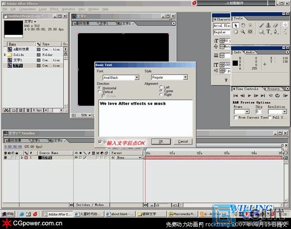Open the Animation menu
291x229 pixels.
pyautogui.click(x=68, y=9)
